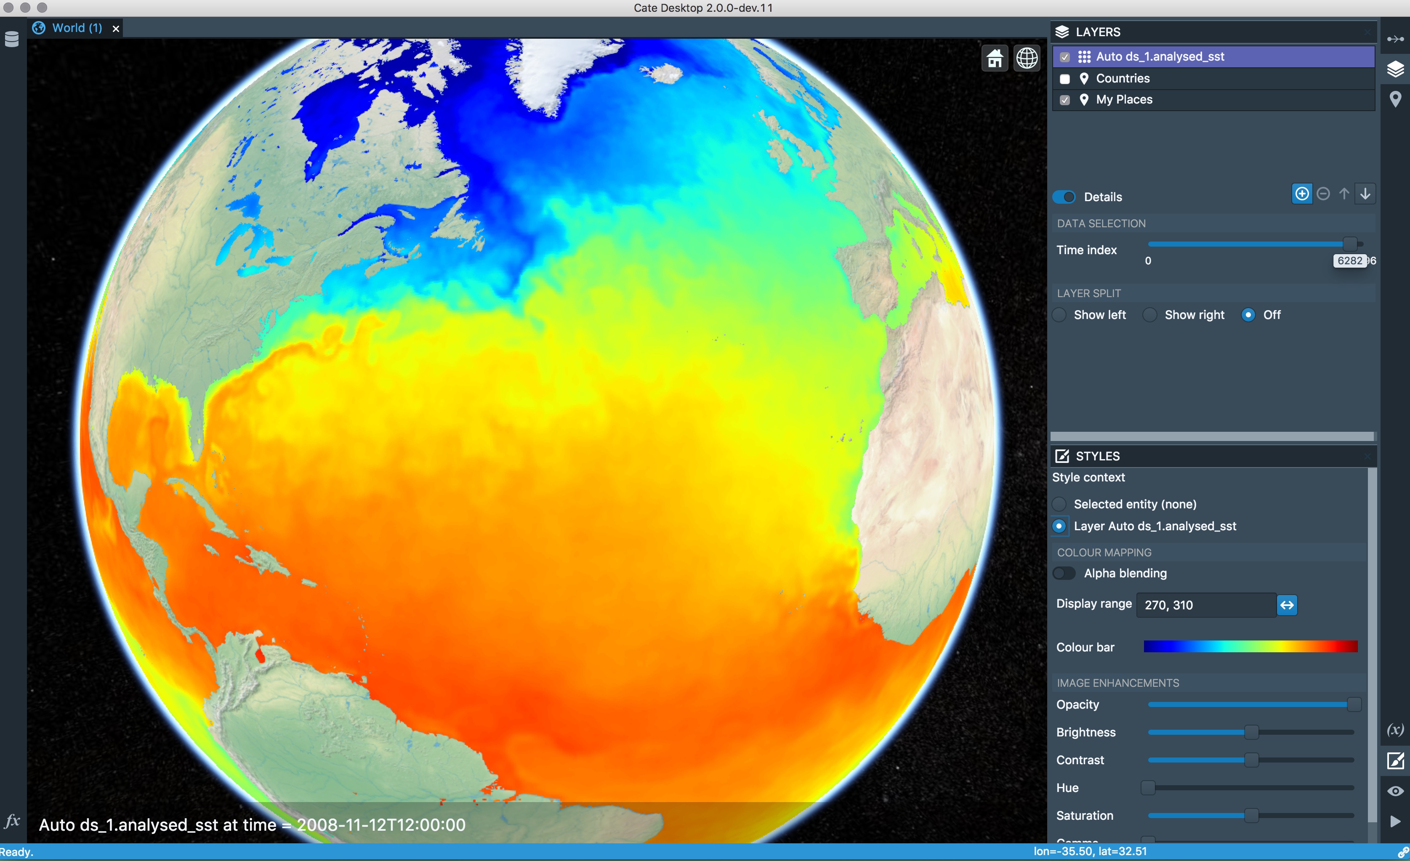
Task: Open the Layers sidebar icon
Action: pos(1395,69)
